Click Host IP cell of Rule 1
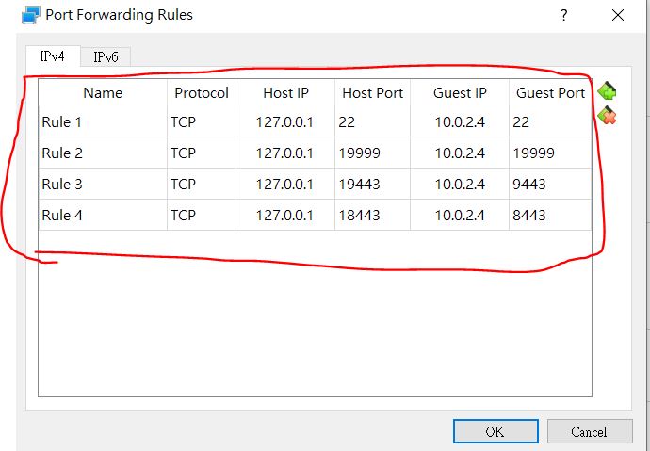The height and width of the screenshot is (451, 650). [284, 121]
